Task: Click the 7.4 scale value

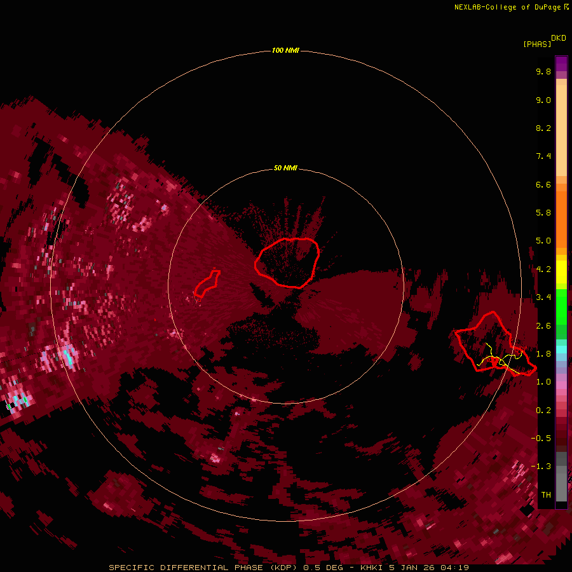Action: [543, 156]
